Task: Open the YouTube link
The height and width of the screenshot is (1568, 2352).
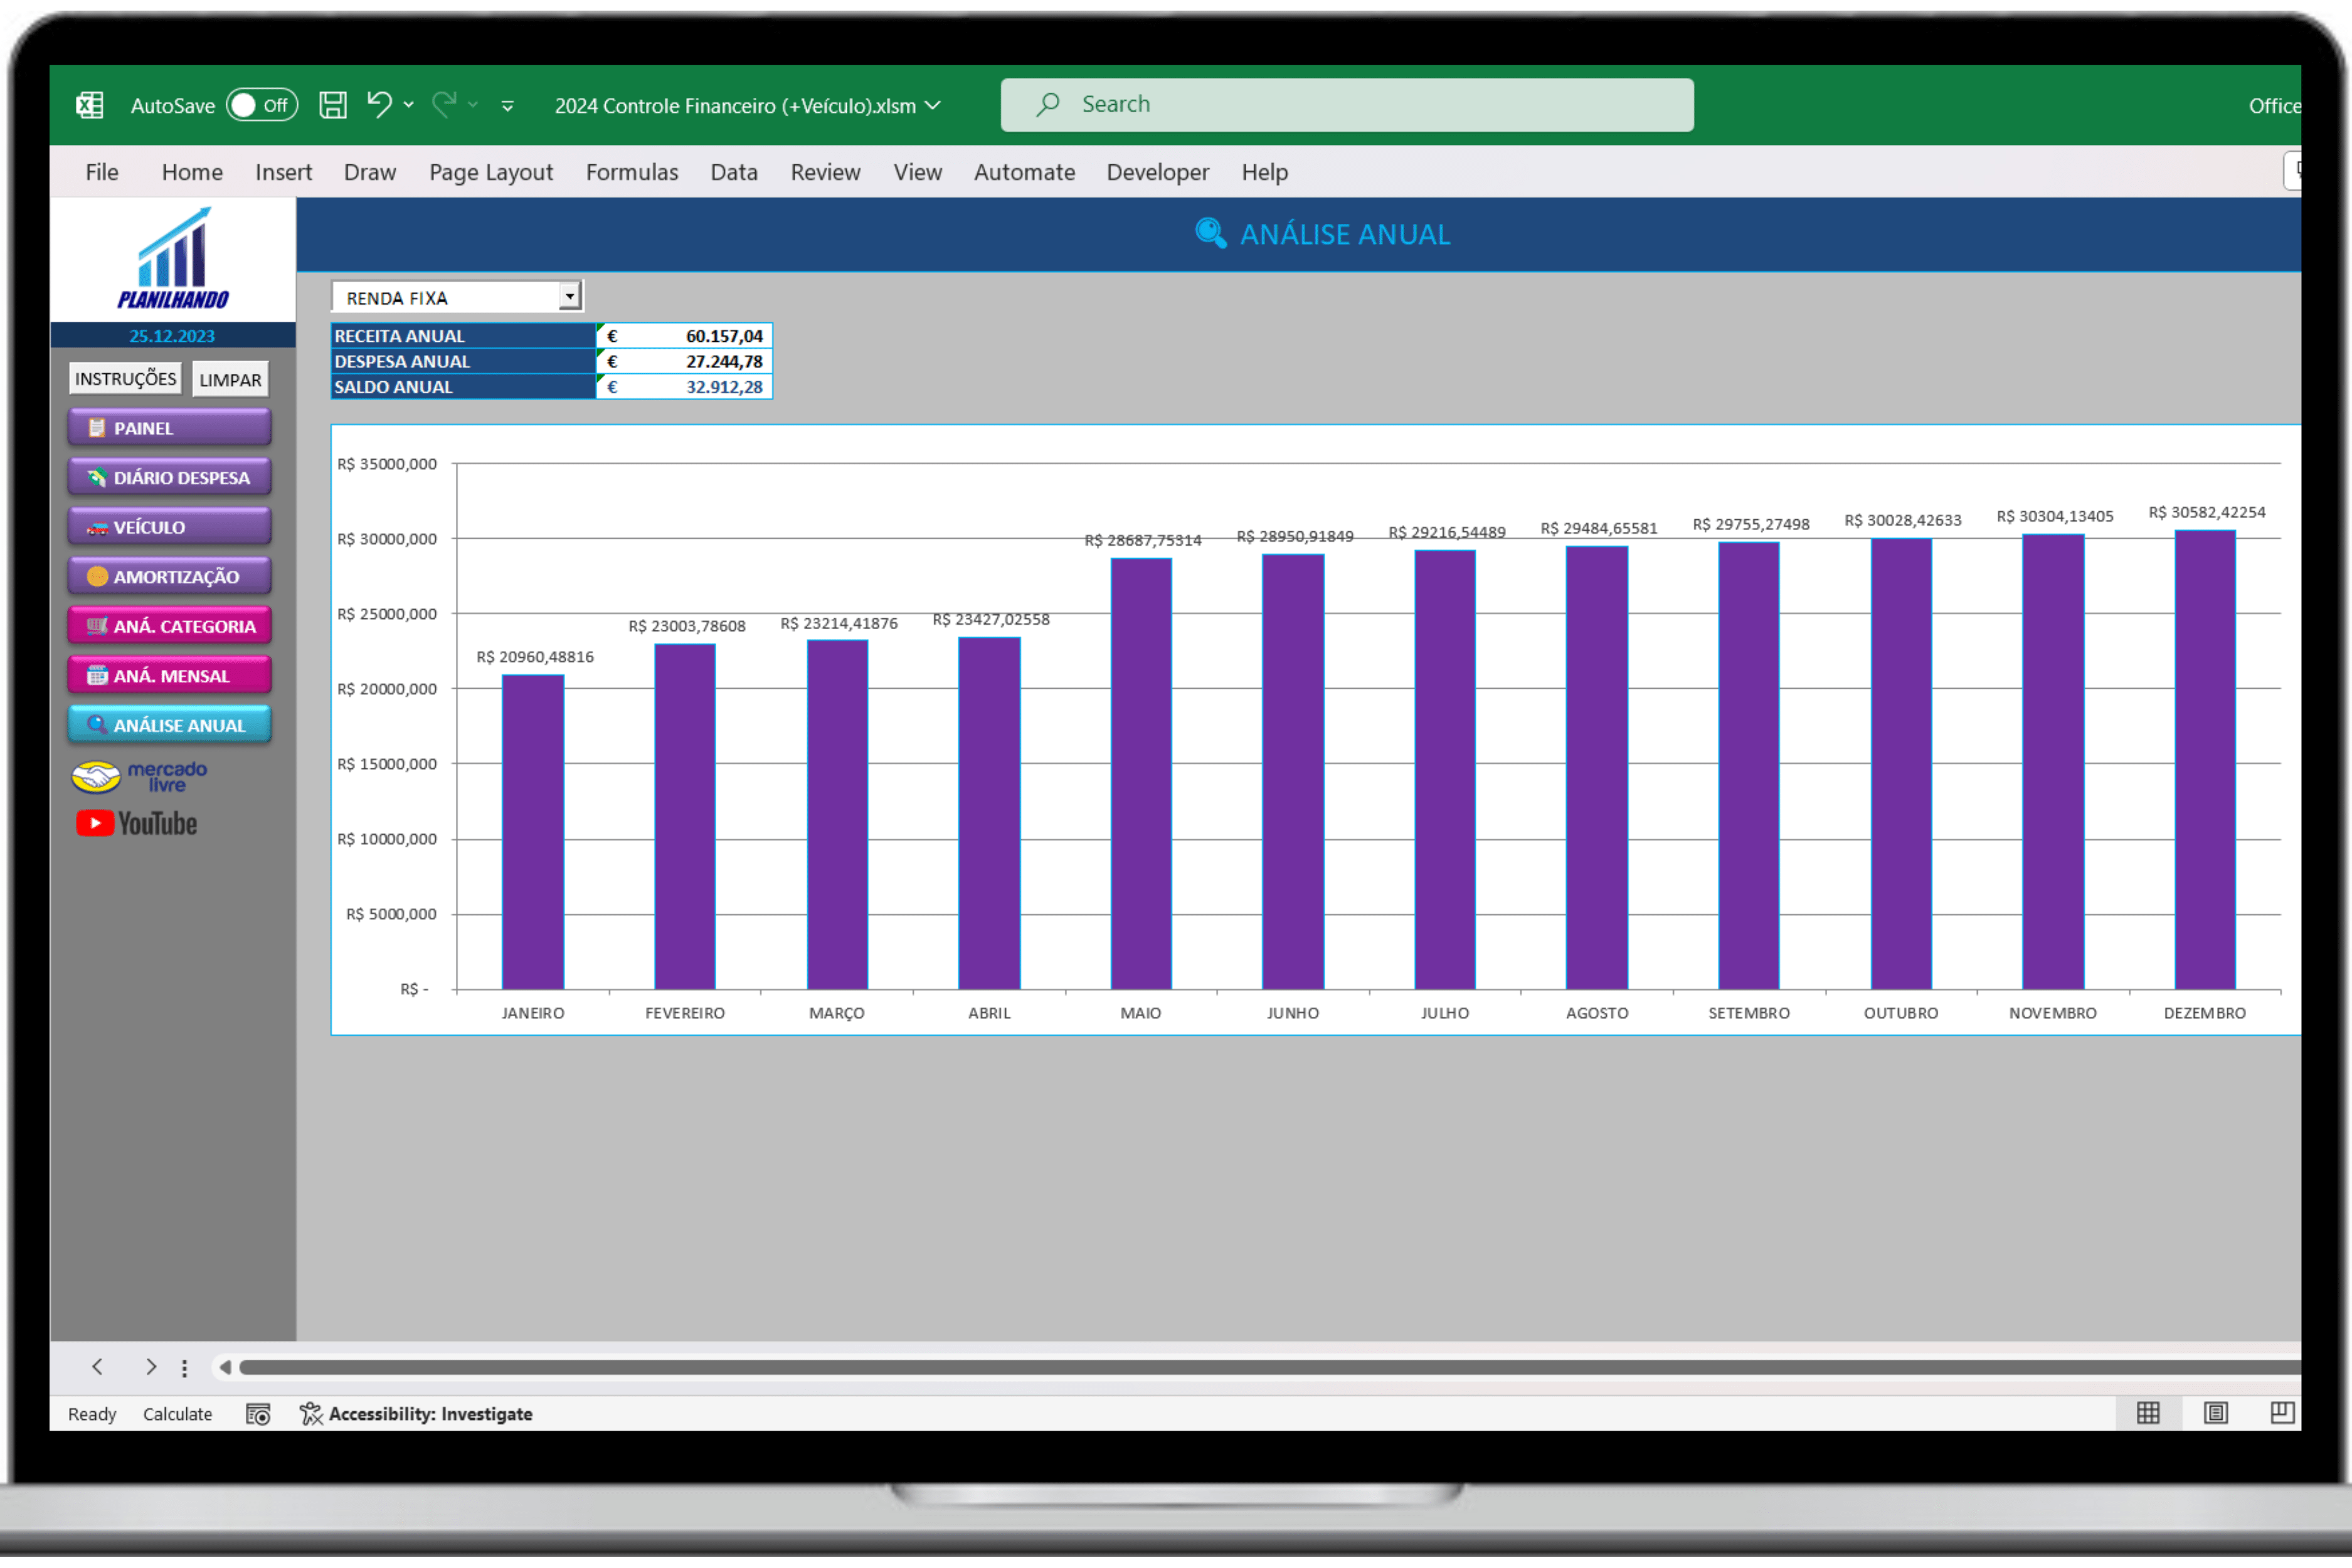Action: [137, 824]
